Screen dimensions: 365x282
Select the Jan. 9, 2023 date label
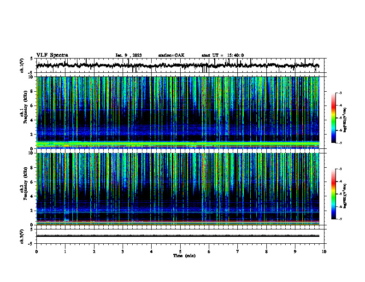coord(129,55)
